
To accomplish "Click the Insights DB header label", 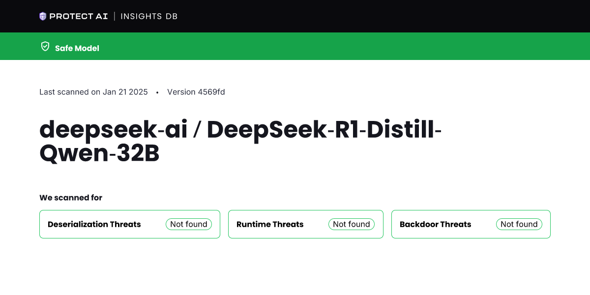I will (x=149, y=16).
